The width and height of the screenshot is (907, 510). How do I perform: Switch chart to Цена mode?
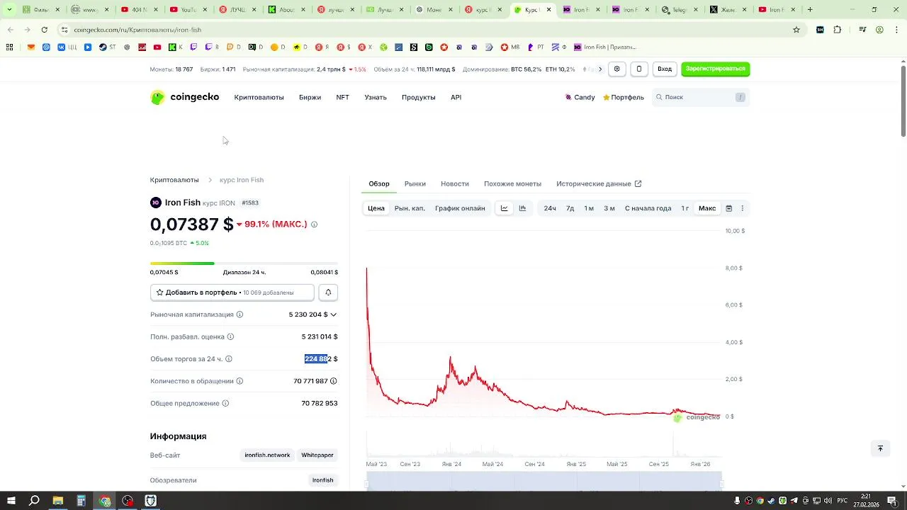click(376, 208)
